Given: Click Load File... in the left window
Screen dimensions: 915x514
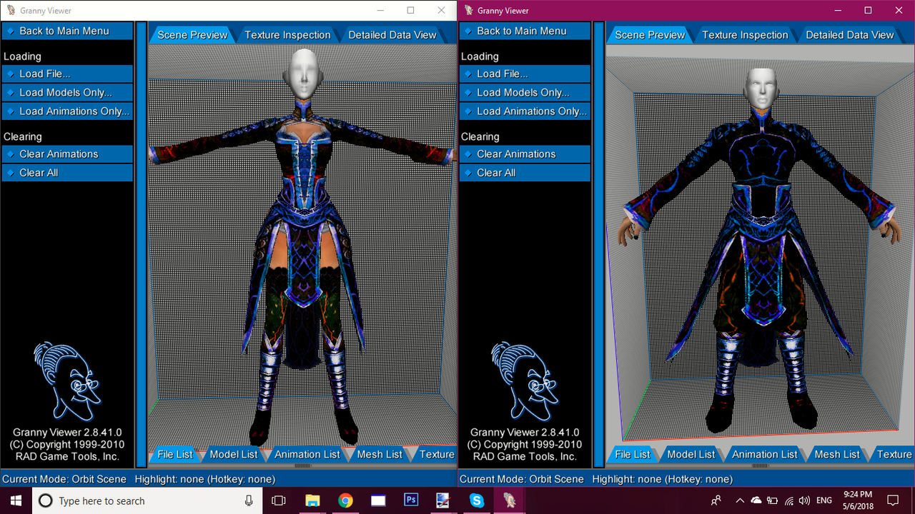Looking at the screenshot, I should (x=67, y=74).
